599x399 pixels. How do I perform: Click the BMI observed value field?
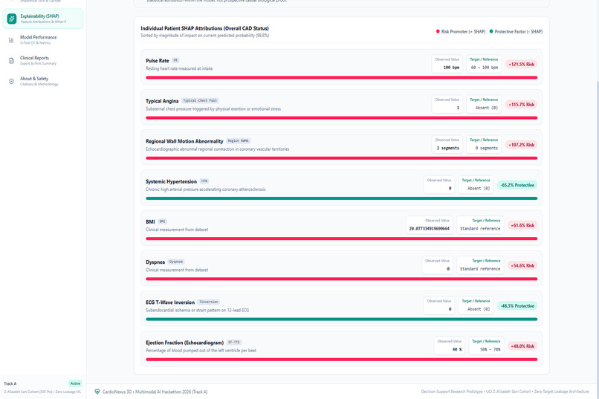coord(430,225)
